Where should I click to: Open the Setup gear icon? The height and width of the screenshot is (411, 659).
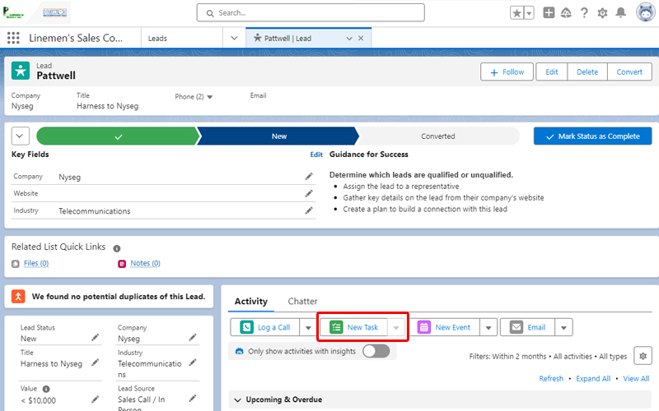pos(602,13)
